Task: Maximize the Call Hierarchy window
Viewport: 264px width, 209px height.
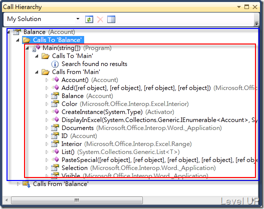Action: (246, 7)
